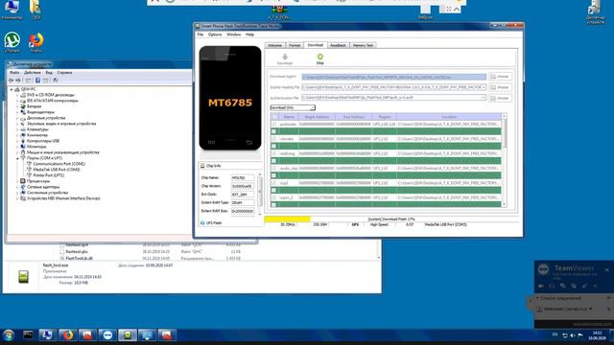Collapse the root OEM-PC tree node

12,89
